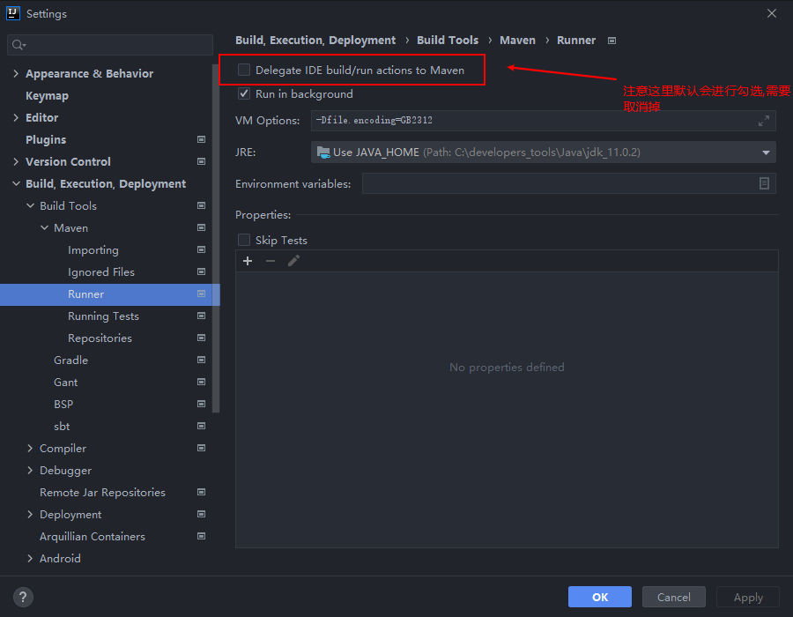The height and width of the screenshot is (617, 793).
Task: Click the OK button
Action: click(600, 598)
